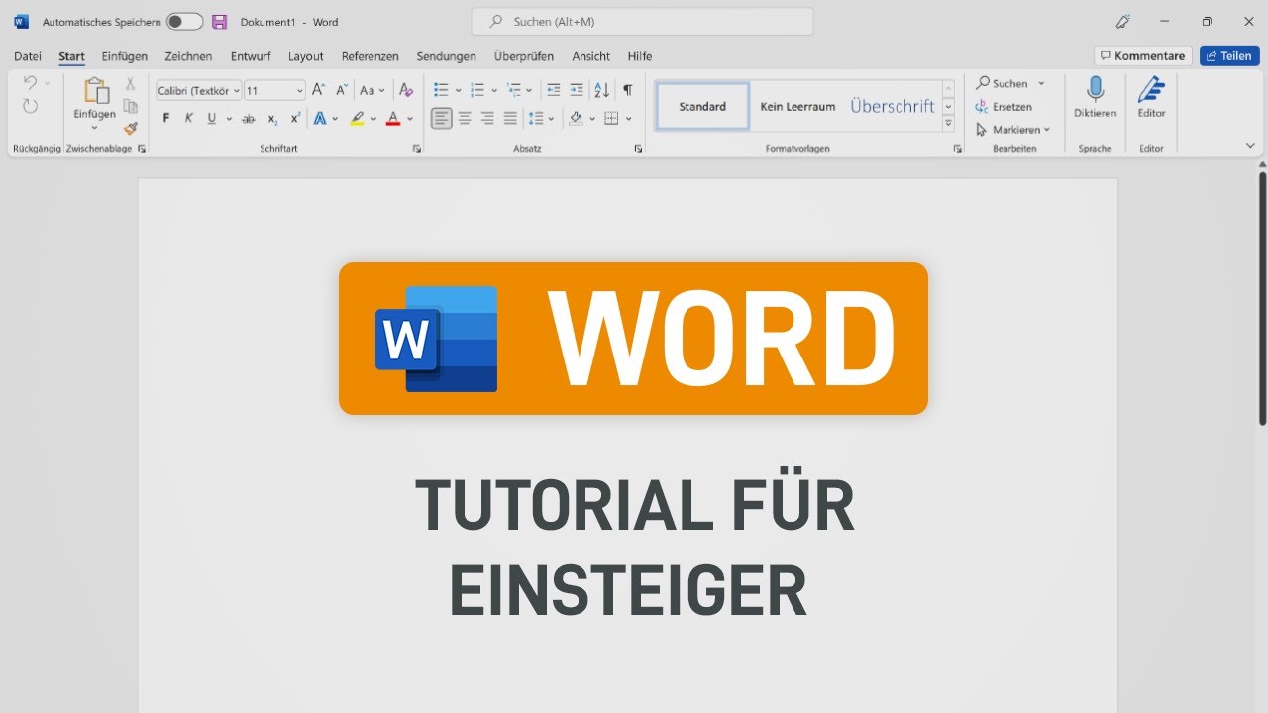Click the numbered list icon
Image resolution: width=1268 pixels, height=713 pixels.
(x=477, y=90)
